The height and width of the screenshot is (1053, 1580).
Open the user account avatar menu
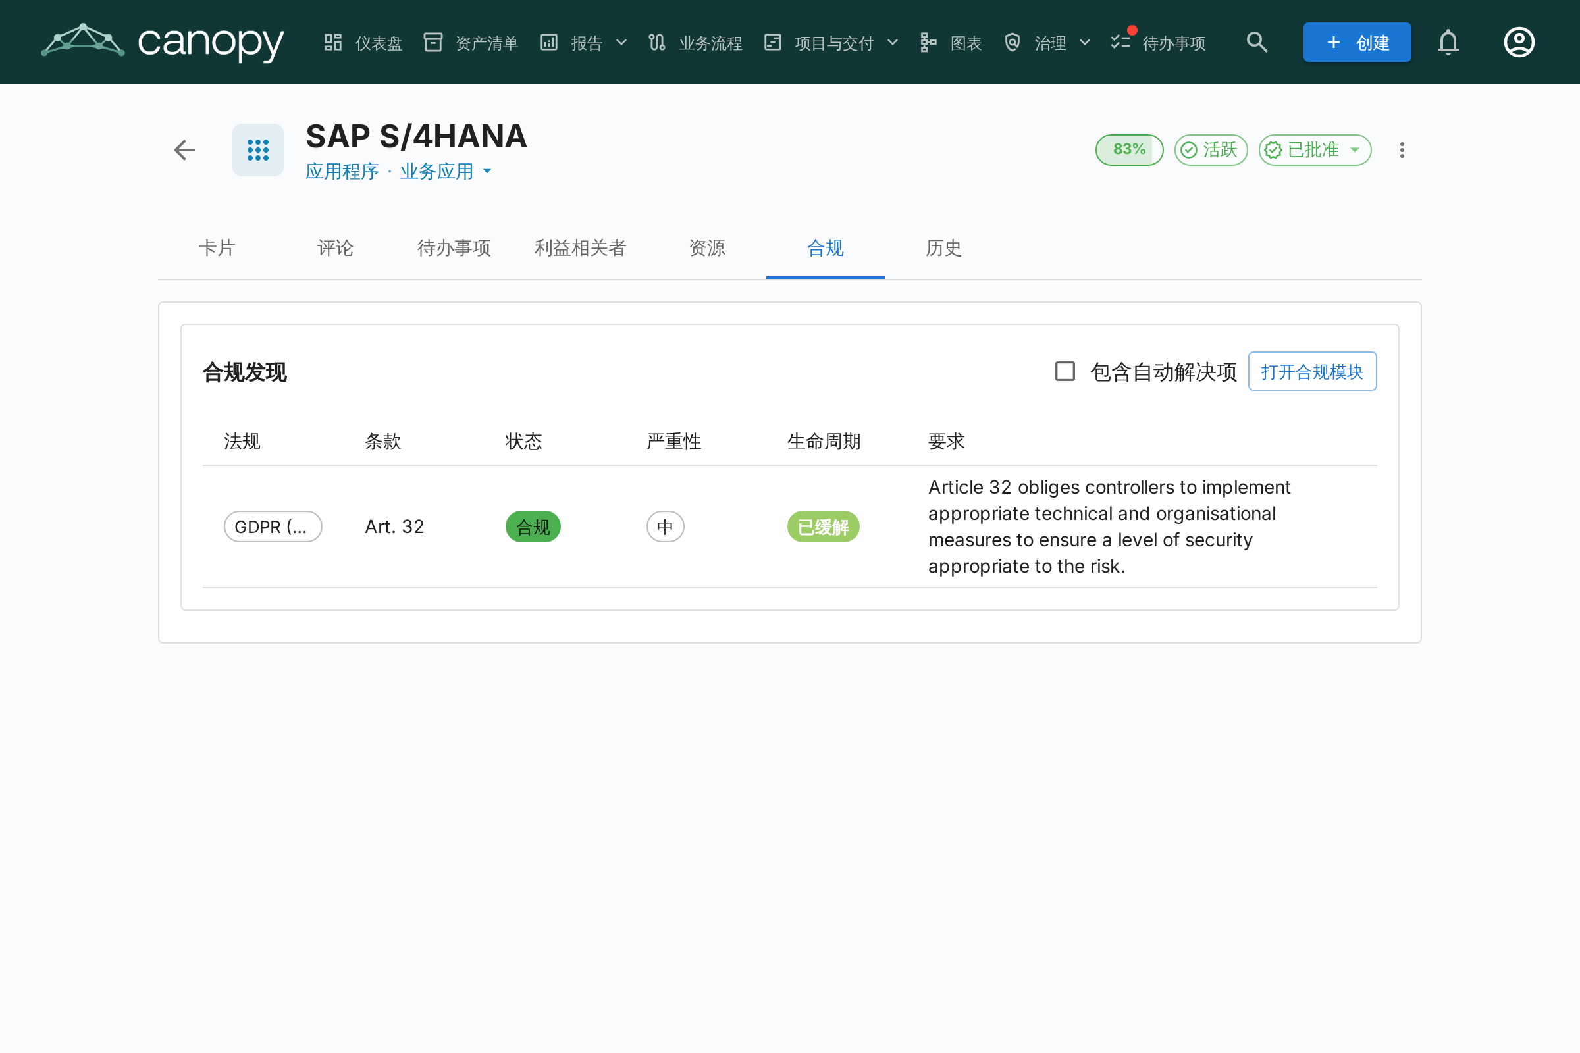pos(1519,42)
